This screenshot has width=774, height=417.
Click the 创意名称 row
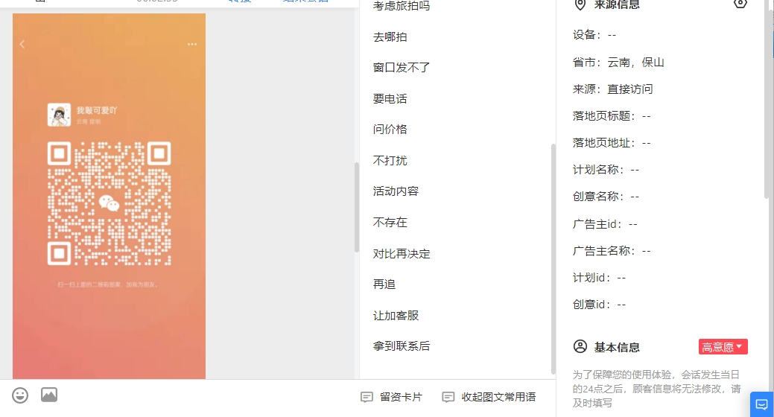pyautogui.click(x=606, y=197)
